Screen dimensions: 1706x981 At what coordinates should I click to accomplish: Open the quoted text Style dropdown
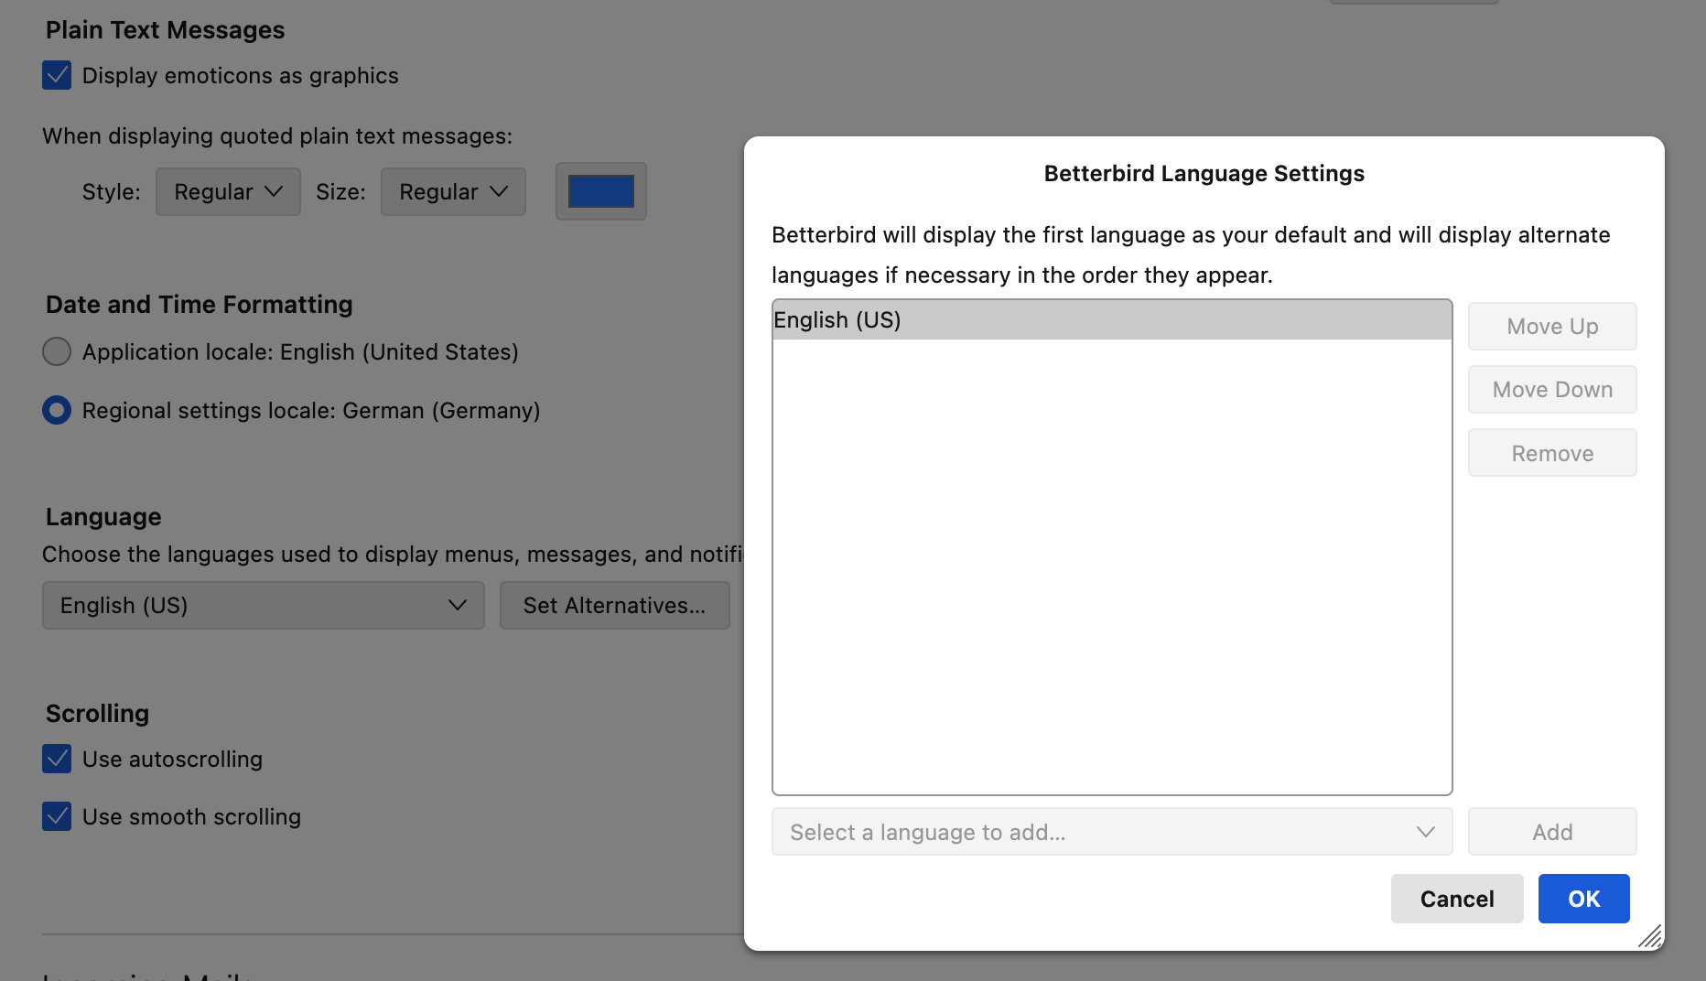click(228, 191)
